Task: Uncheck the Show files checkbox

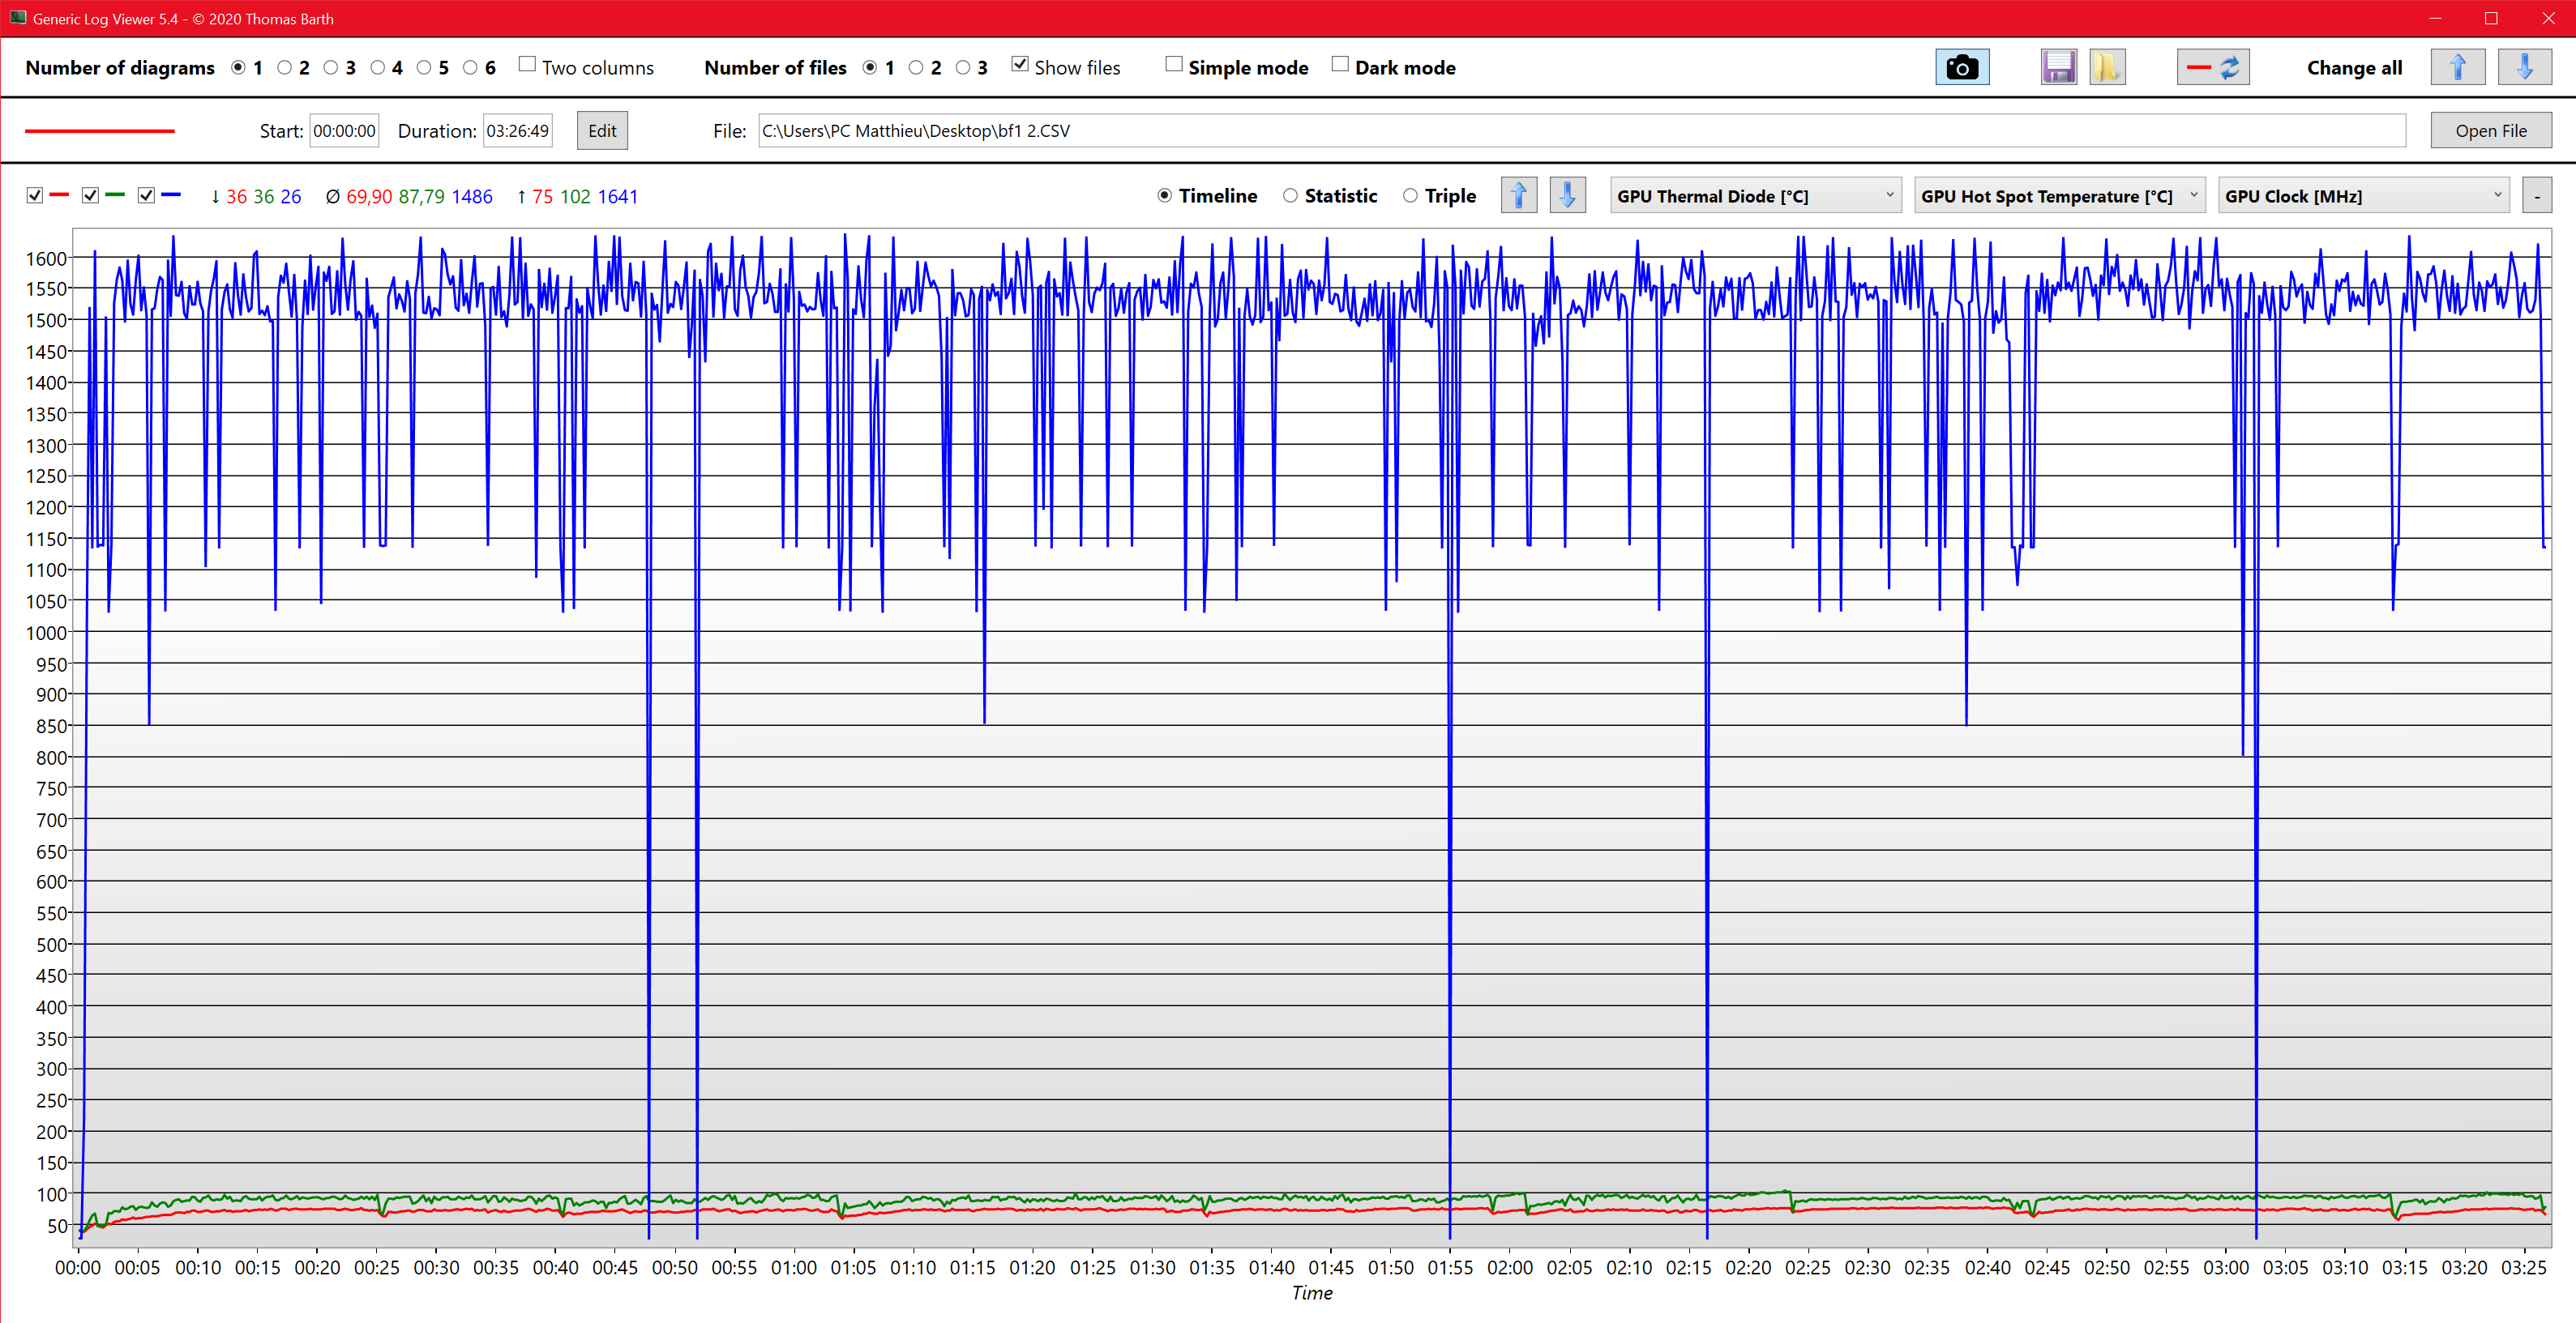Action: (x=1019, y=65)
